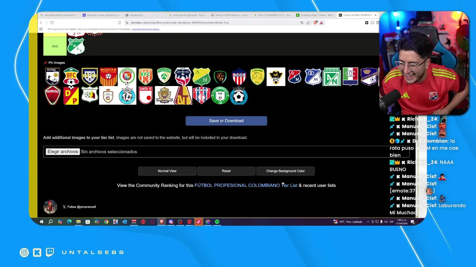This screenshot has width=476, height=267.
Task: Open weather widget 18°C Parc. nublado
Action: [348, 222]
